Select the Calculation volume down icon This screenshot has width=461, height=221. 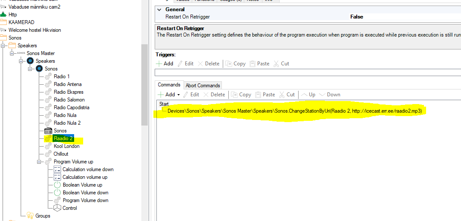(57, 169)
